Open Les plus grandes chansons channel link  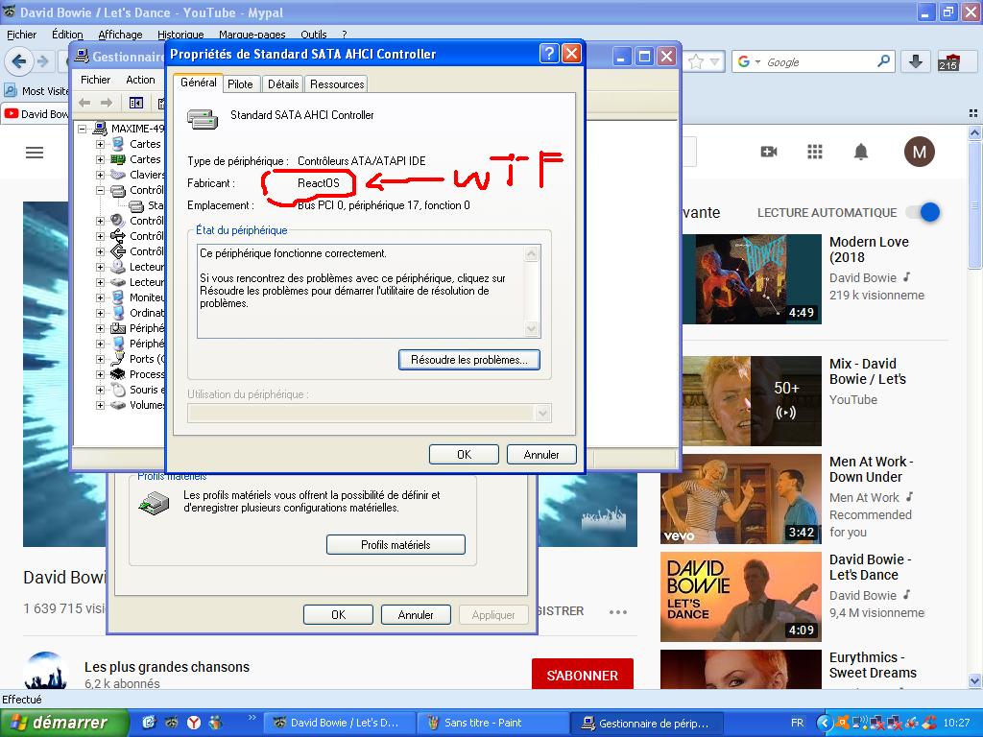pyautogui.click(x=167, y=667)
